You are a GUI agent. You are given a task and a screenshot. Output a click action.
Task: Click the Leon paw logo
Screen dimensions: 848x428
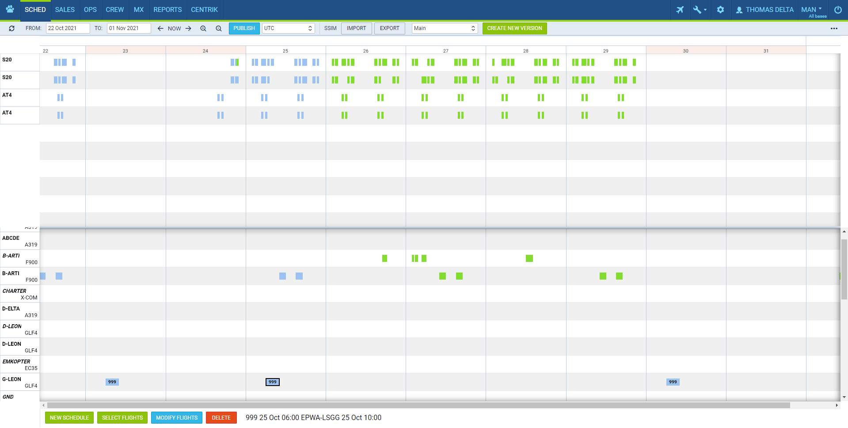[x=10, y=9]
